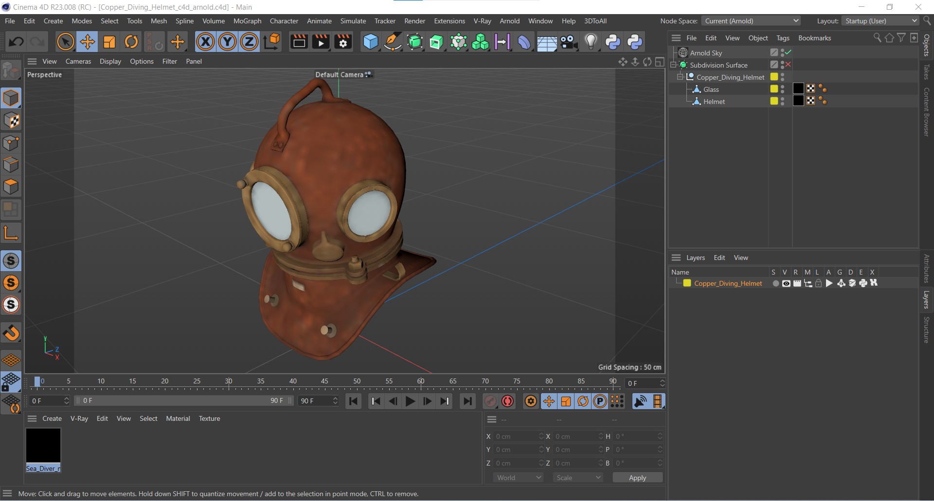The image size is (934, 501).
Task: Click the MoGraph Cloner green cubes icon
Action: tap(480, 42)
